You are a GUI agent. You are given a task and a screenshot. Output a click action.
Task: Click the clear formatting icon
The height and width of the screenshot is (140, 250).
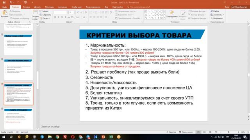[86, 12]
